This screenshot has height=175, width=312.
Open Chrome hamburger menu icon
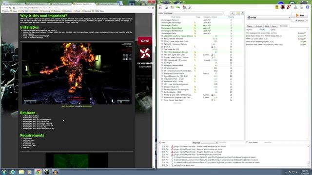click(x=153, y=8)
